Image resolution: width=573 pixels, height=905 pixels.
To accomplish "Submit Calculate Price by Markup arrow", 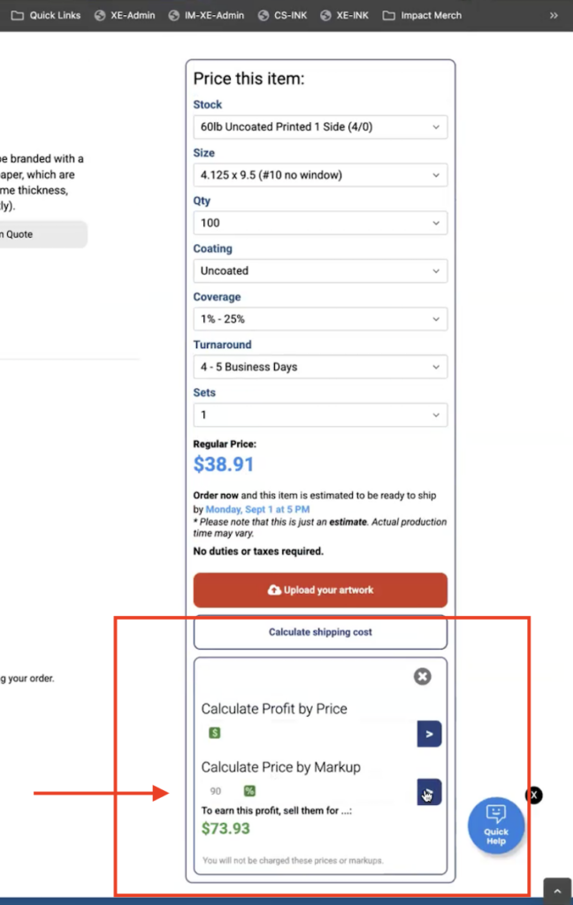I will click(x=429, y=792).
